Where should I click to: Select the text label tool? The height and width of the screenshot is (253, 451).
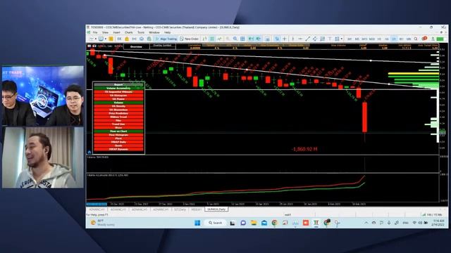(x=330, y=39)
